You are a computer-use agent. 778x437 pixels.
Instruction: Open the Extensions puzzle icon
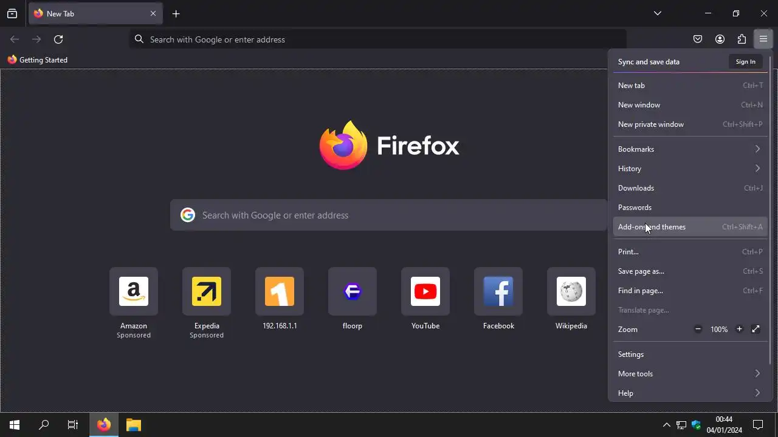click(x=742, y=39)
